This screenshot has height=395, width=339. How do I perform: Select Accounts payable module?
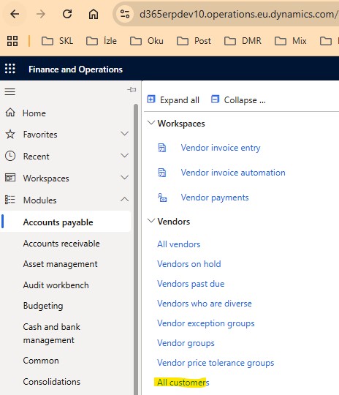click(x=66, y=222)
